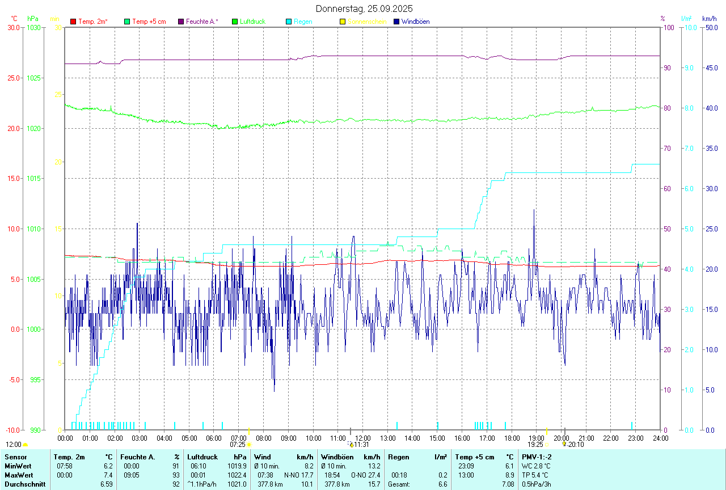The height and width of the screenshot is (490, 726).
Task: Click the MaxWert row label
Action: click(x=18, y=475)
